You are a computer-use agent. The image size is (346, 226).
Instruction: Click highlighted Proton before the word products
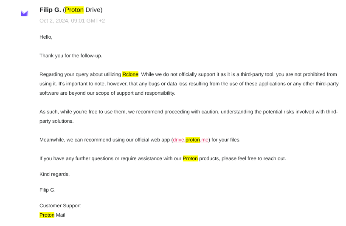pos(190,158)
